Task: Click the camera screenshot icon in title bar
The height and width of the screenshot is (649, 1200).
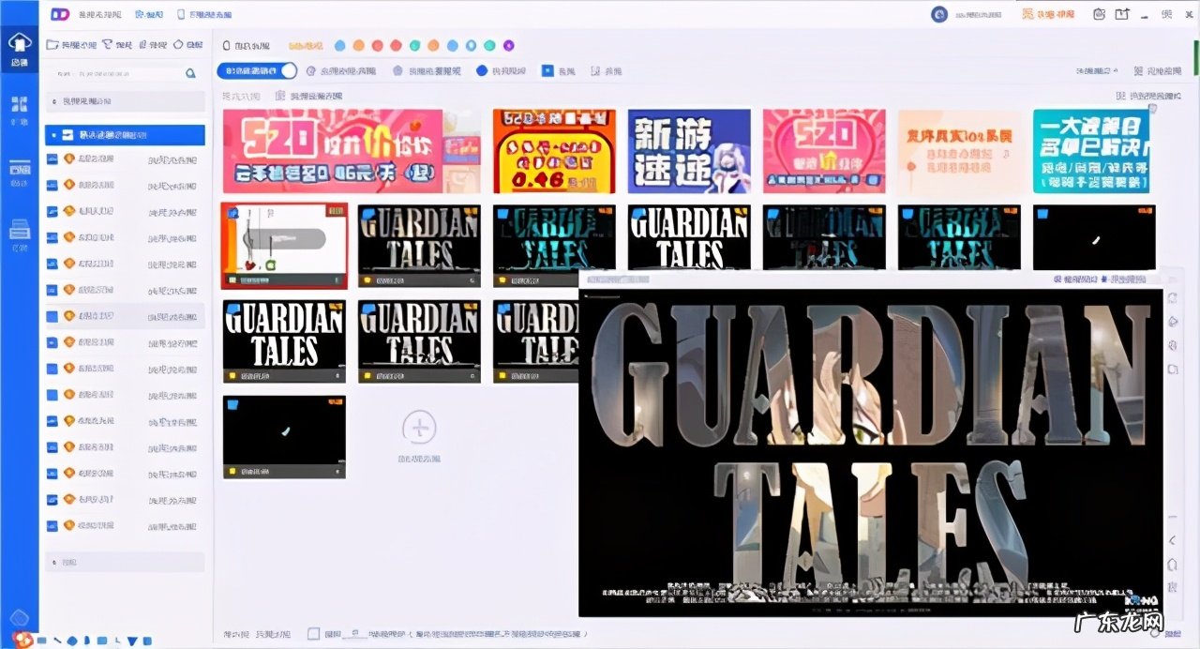Action: pyautogui.click(x=1099, y=14)
